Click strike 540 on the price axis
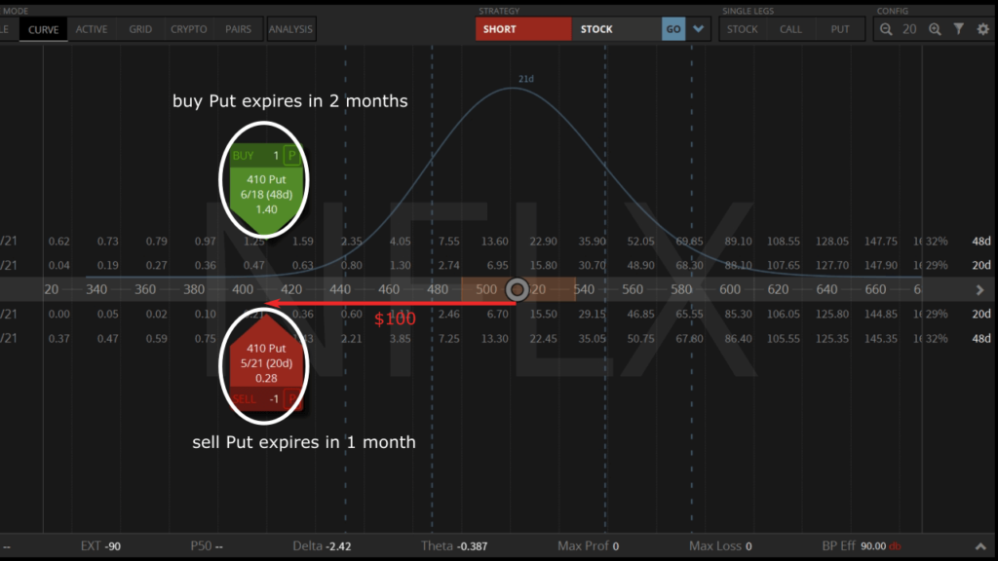 [584, 289]
